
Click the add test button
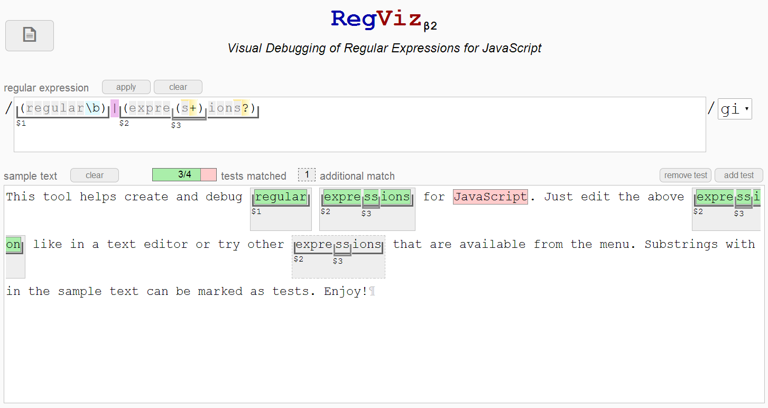(x=738, y=175)
